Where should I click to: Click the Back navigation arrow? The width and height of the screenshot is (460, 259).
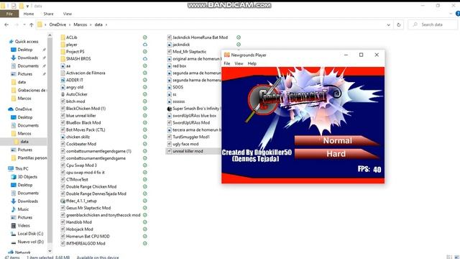tap(6, 24)
